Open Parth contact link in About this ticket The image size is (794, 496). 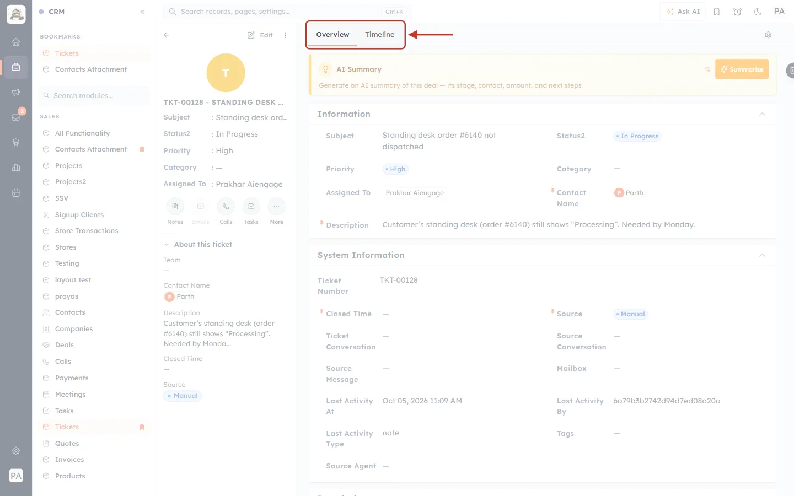pos(179,296)
